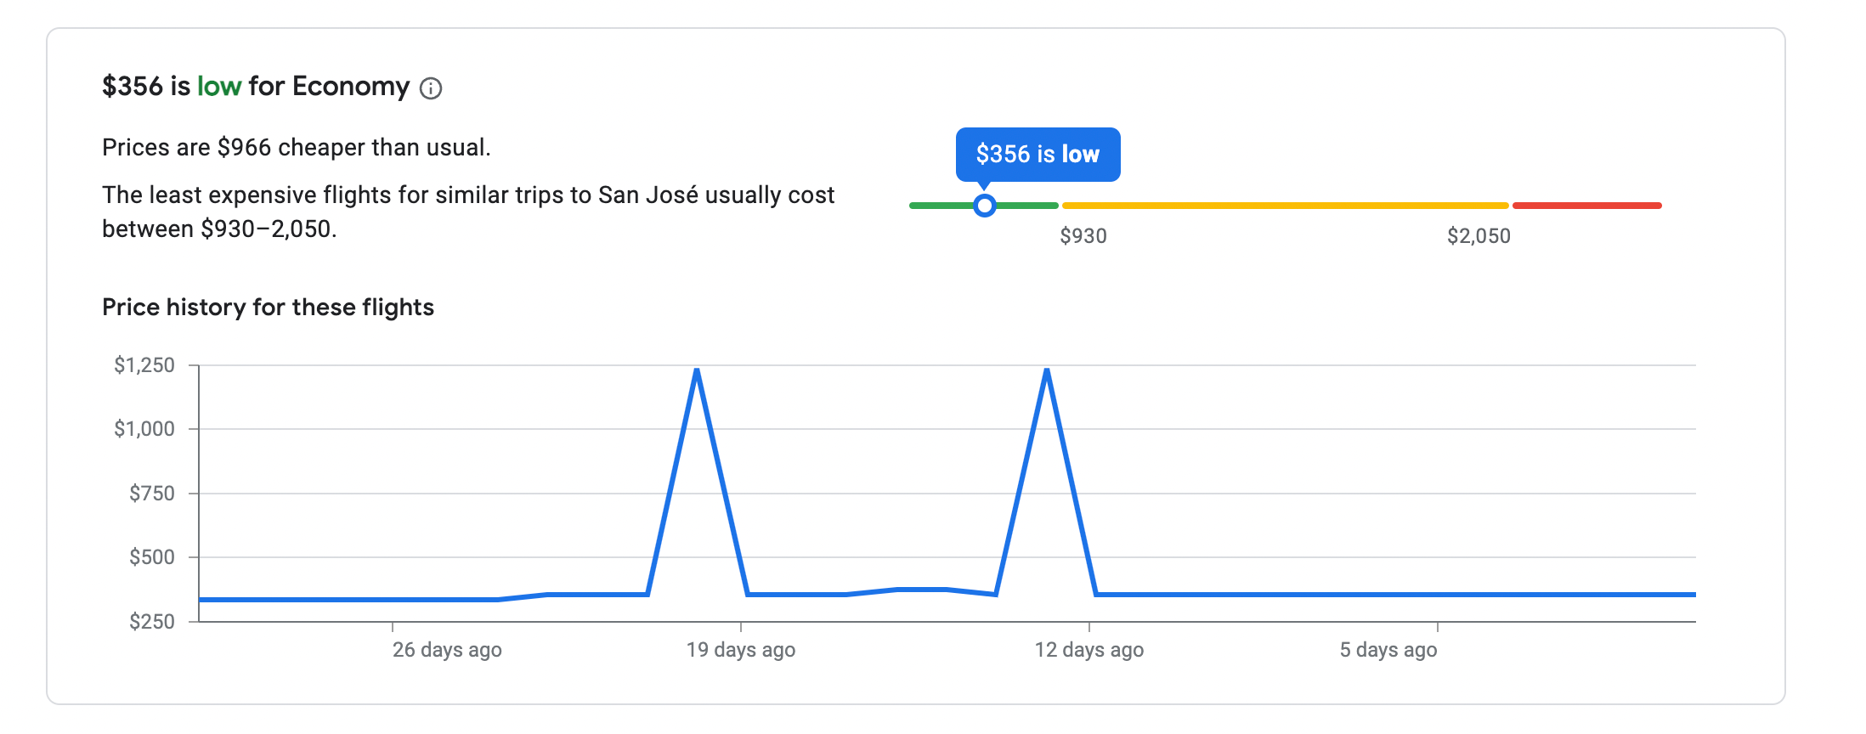The width and height of the screenshot is (1866, 734).
Task: Click the "Price history for these flights" heading
Action: pos(268,308)
